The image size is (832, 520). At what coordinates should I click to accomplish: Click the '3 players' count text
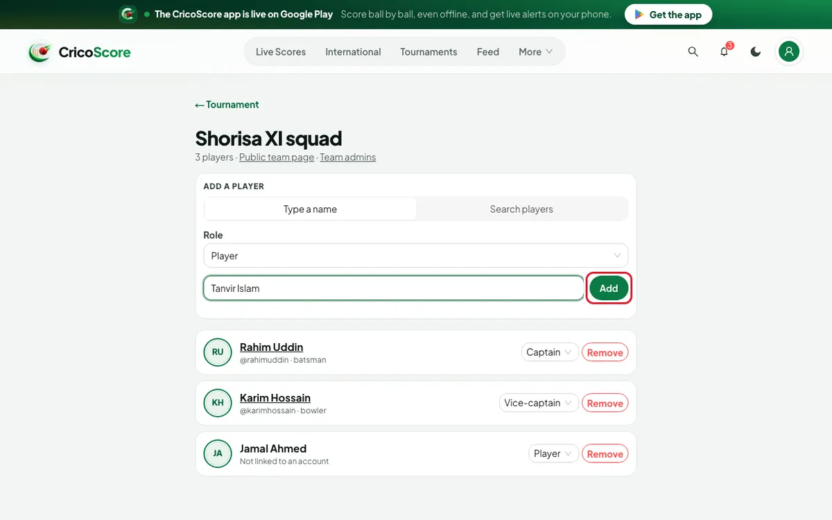pyautogui.click(x=214, y=157)
